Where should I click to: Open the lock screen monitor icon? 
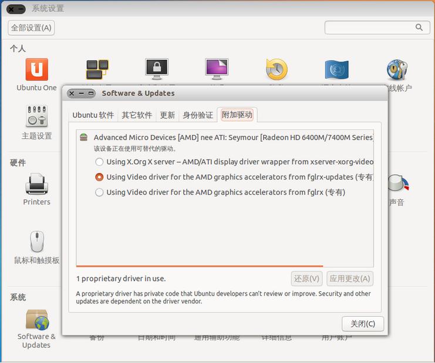pyautogui.click(x=157, y=69)
